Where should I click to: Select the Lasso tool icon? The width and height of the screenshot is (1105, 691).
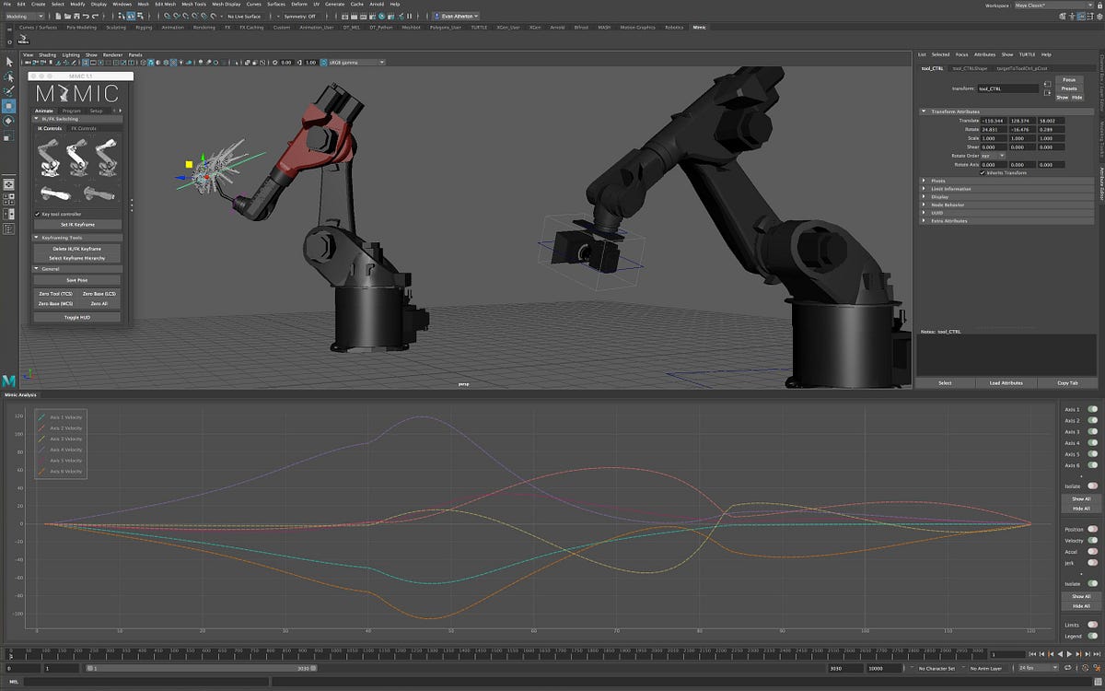(8, 77)
